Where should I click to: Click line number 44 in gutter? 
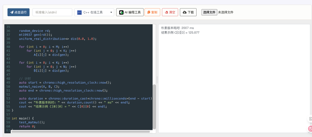tap(8, 63)
